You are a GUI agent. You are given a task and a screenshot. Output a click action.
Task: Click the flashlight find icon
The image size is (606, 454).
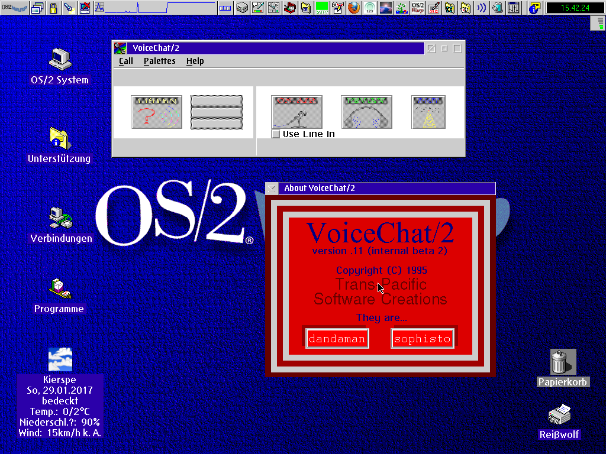click(x=69, y=8)
